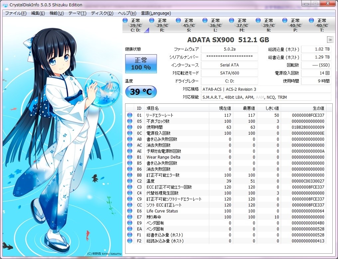Open the 言語(Language) menu
This screenshot has width=338, height=259.
[156, 13]
